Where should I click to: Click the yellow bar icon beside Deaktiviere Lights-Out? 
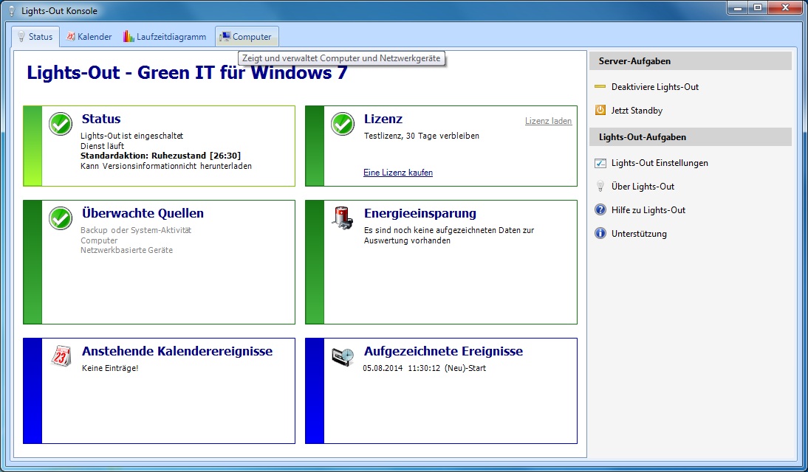(x=600, y=86)
